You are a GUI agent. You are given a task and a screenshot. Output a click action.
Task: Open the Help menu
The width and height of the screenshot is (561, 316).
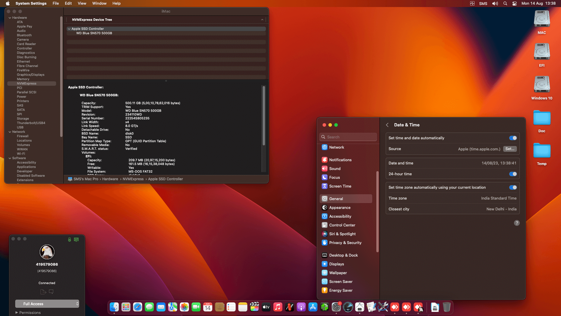click(x=116, y=4)
